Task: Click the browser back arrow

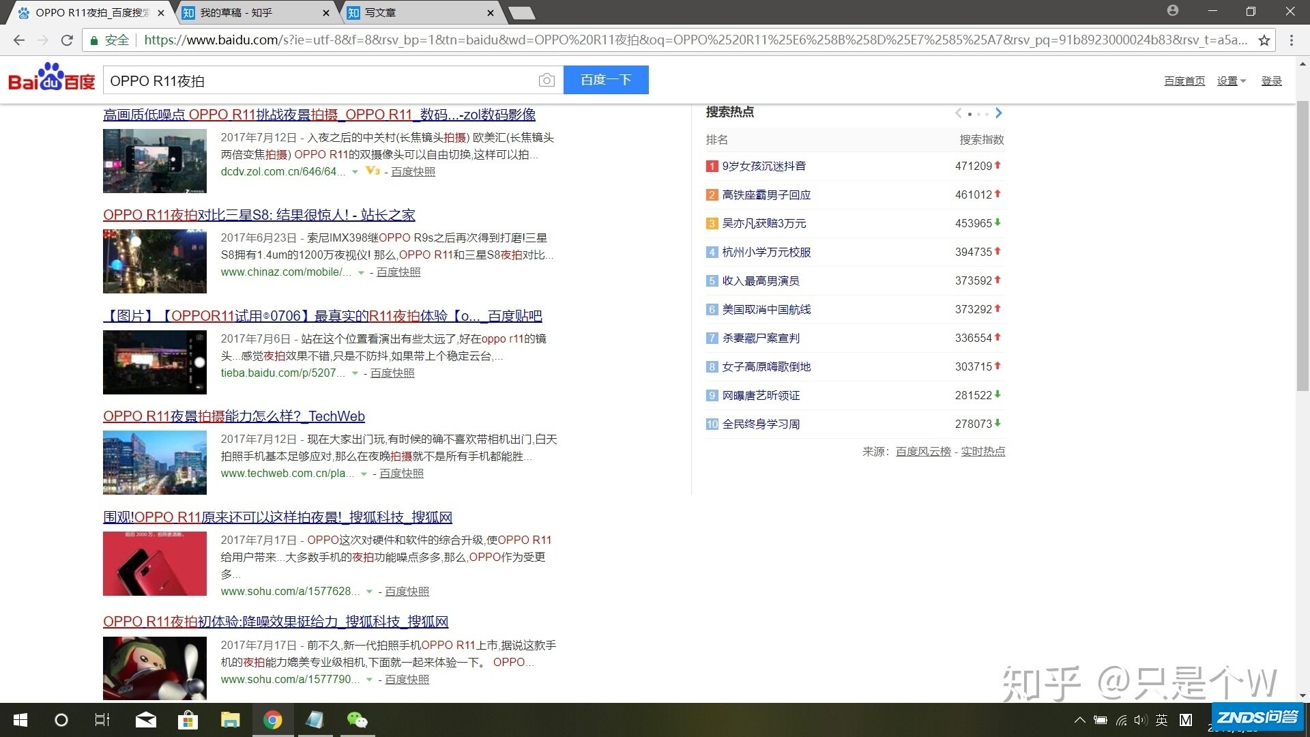Action: (x=19, y=40)
